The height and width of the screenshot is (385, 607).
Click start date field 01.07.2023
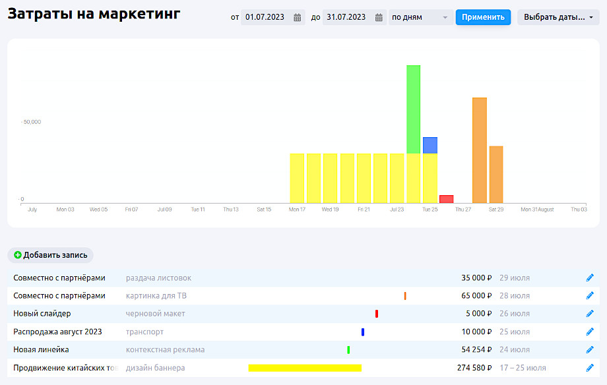pyautogui.click(x=264, y=17)
